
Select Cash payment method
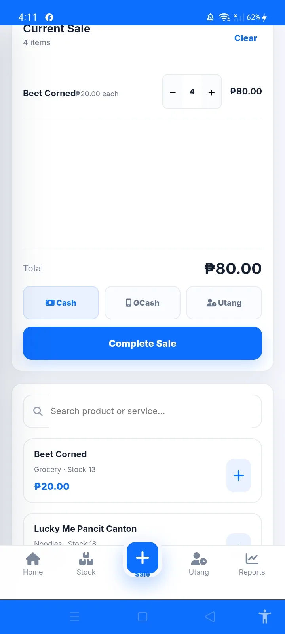[61, 303]
